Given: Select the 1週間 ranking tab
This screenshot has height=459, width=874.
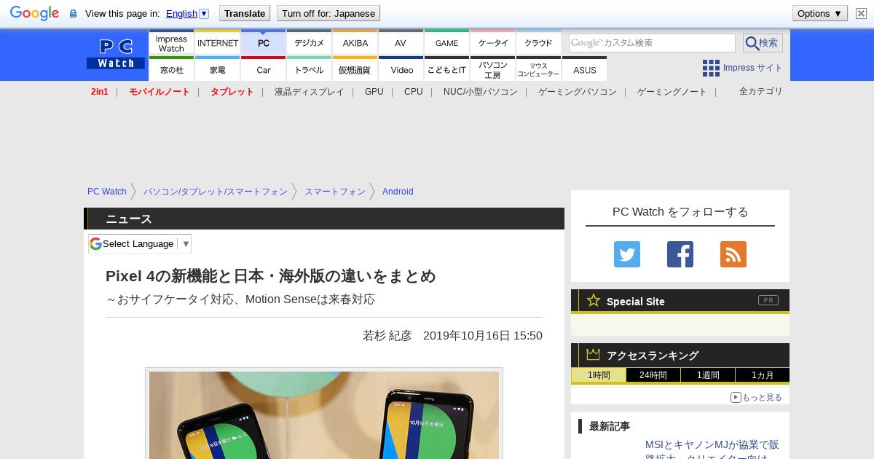Looking at the screenshot, I should (x=708, y=375).
